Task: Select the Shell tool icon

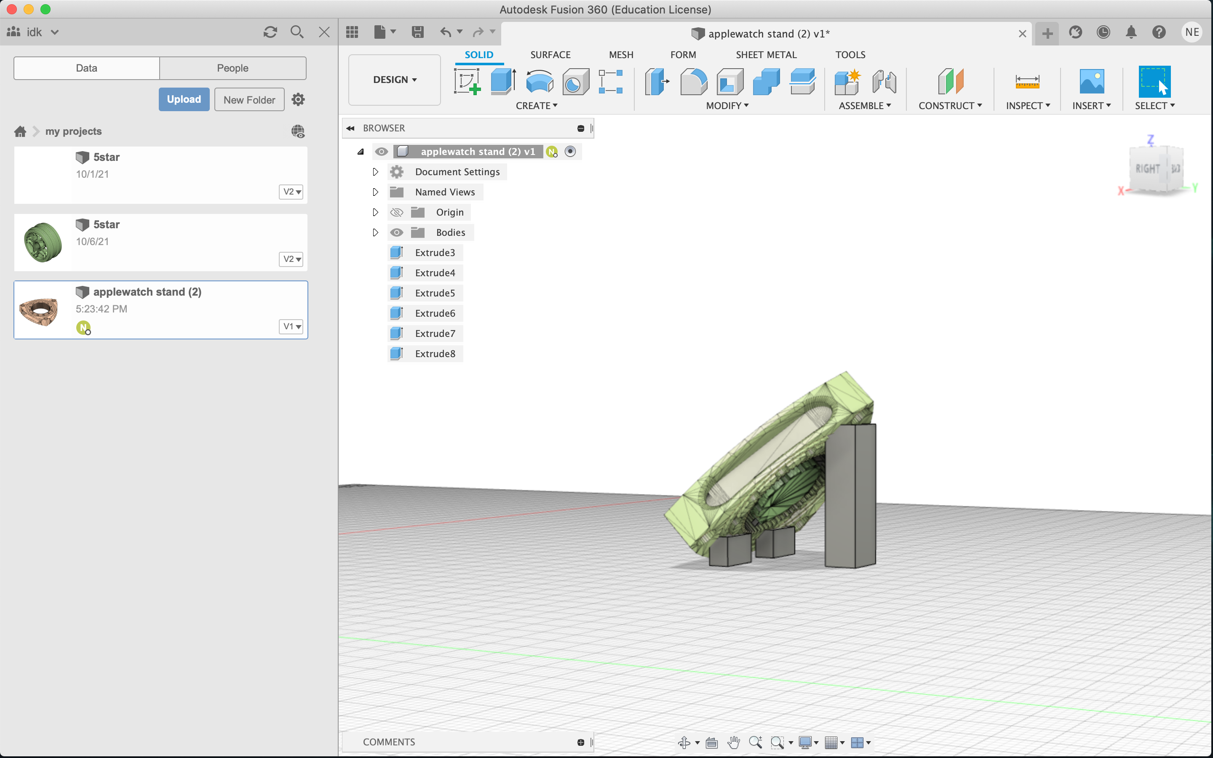Action: point(729,81)
